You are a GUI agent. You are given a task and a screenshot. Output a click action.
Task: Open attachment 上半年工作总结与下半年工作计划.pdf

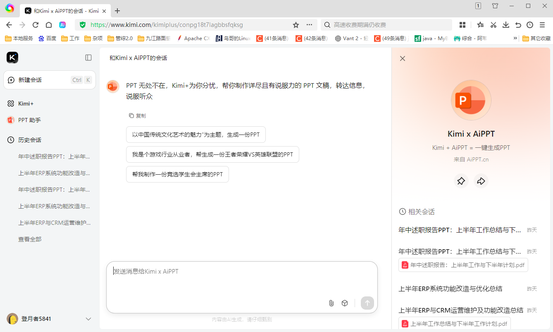click(455, 324)
